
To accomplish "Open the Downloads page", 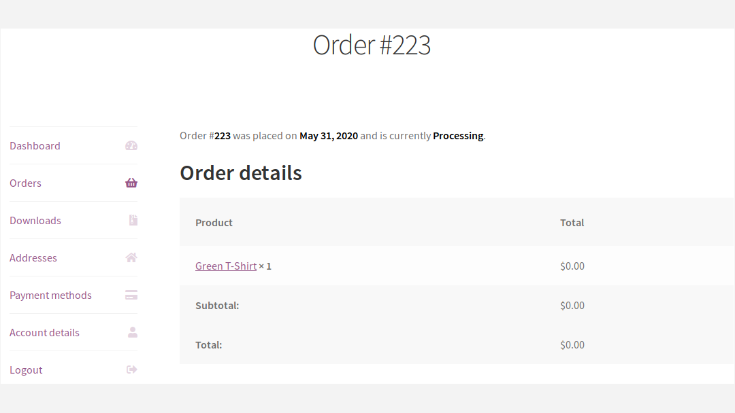I will tap(35, 221).
